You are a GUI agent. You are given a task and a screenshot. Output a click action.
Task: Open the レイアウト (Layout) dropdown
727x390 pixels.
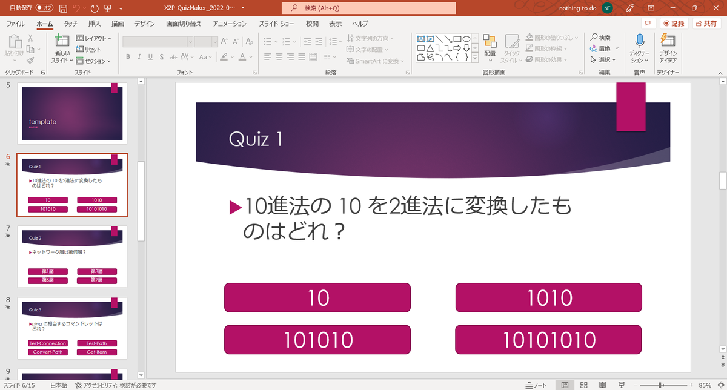pyautogui.click(x=94, y=38)
